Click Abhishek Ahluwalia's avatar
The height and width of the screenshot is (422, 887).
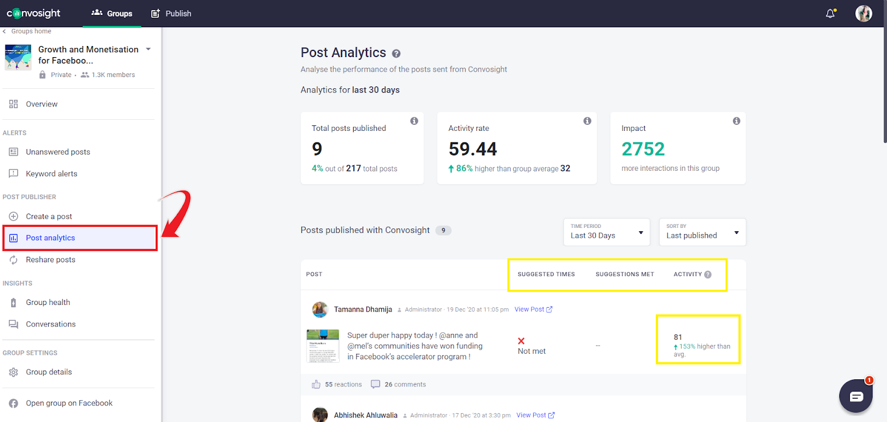click(320, 415)
